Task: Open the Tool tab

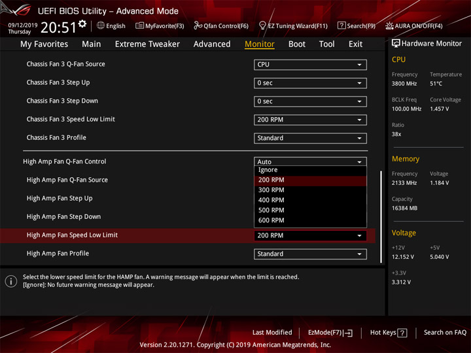Action: point(327,44)
